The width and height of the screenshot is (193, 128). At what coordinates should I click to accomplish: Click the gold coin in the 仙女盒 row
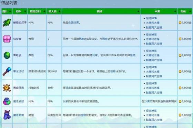click(180, 39)
